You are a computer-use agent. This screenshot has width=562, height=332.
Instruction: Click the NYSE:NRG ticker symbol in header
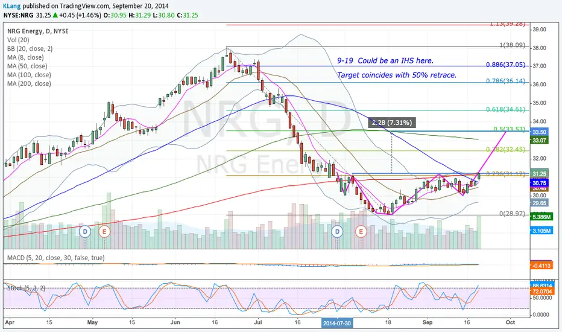click(x=18, y=15)
